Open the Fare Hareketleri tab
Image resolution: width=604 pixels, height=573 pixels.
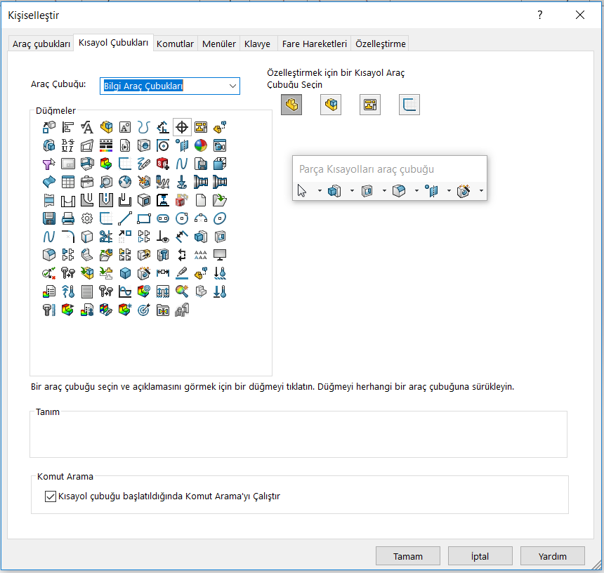click(314, 44)
